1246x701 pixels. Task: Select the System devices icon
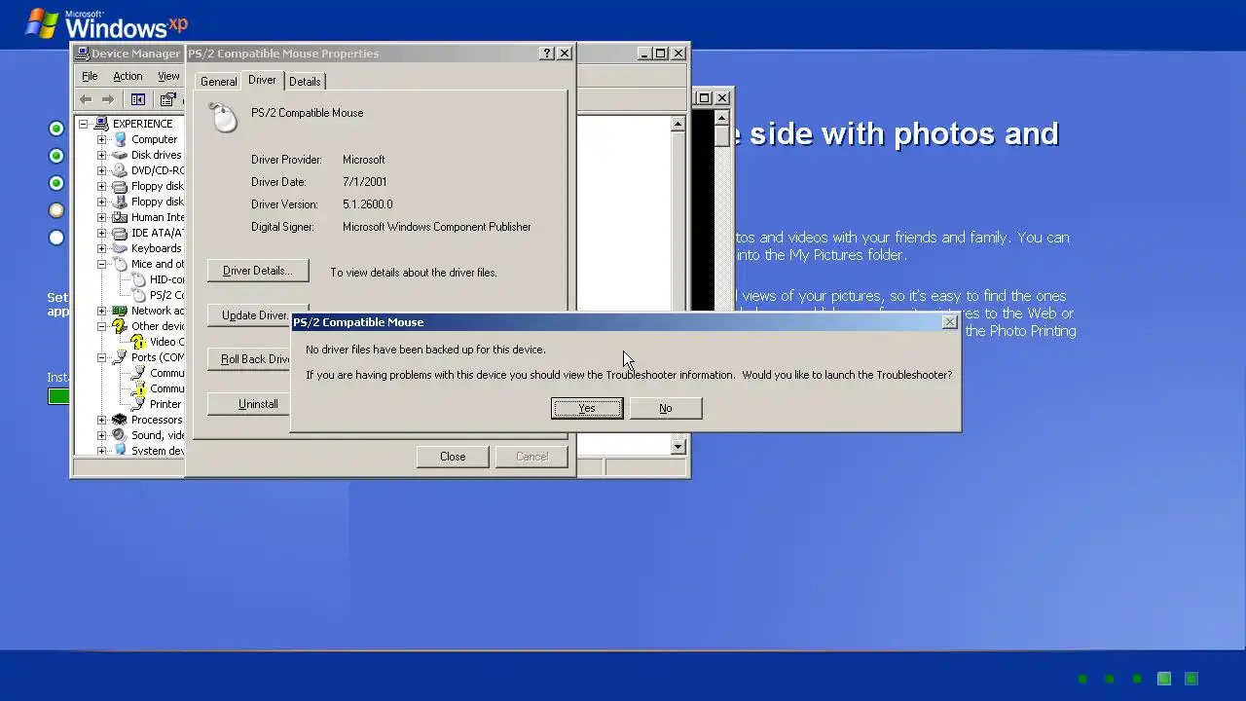pyautogui.click(x=120, y=451)
